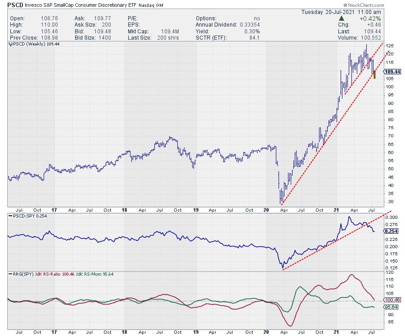Click the blue PSCD:SPY legend line marker
The width and height of the screenshot is (405, 336).
click(10, 216)
